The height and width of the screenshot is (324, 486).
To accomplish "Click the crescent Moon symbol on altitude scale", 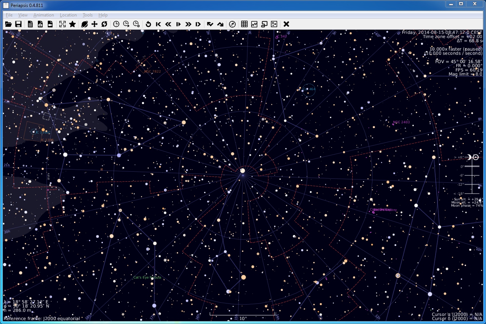I will point(469,157).
